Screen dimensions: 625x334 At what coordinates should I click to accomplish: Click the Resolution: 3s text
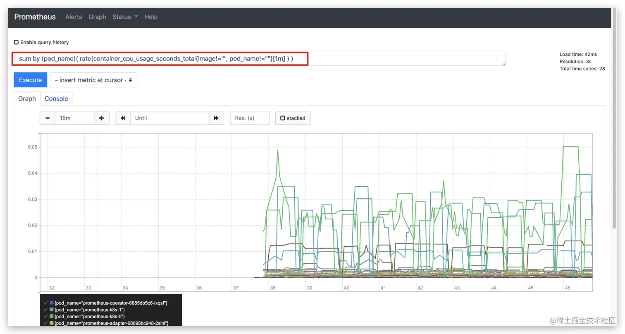click(x=575, y=61)
